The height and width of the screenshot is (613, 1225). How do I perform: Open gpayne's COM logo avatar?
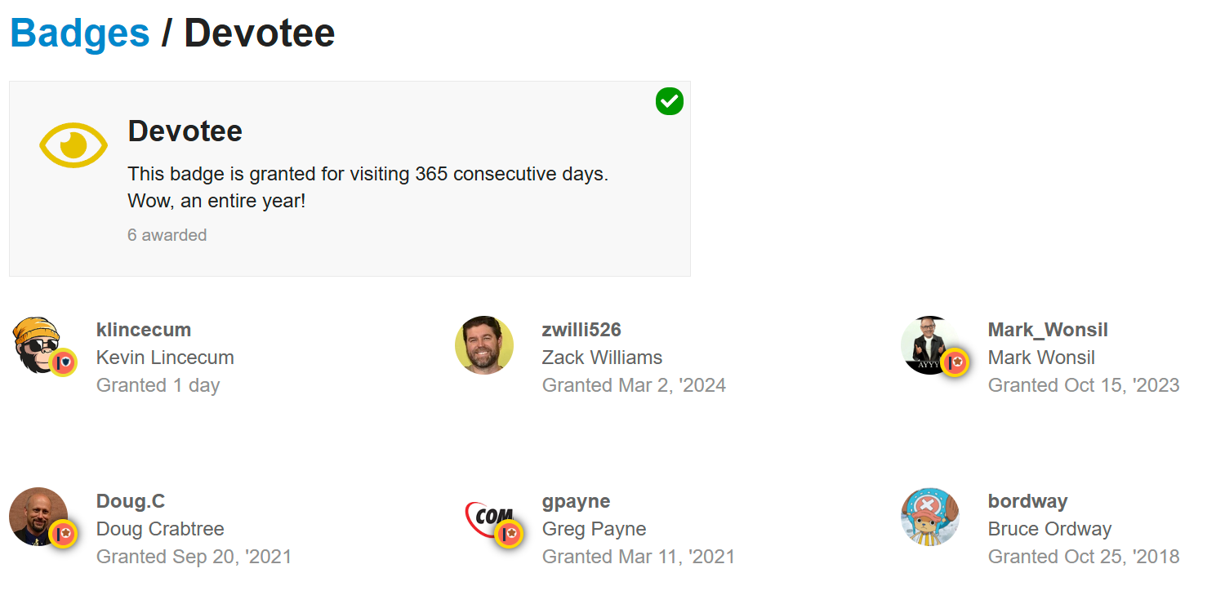(x=484, y=517)
